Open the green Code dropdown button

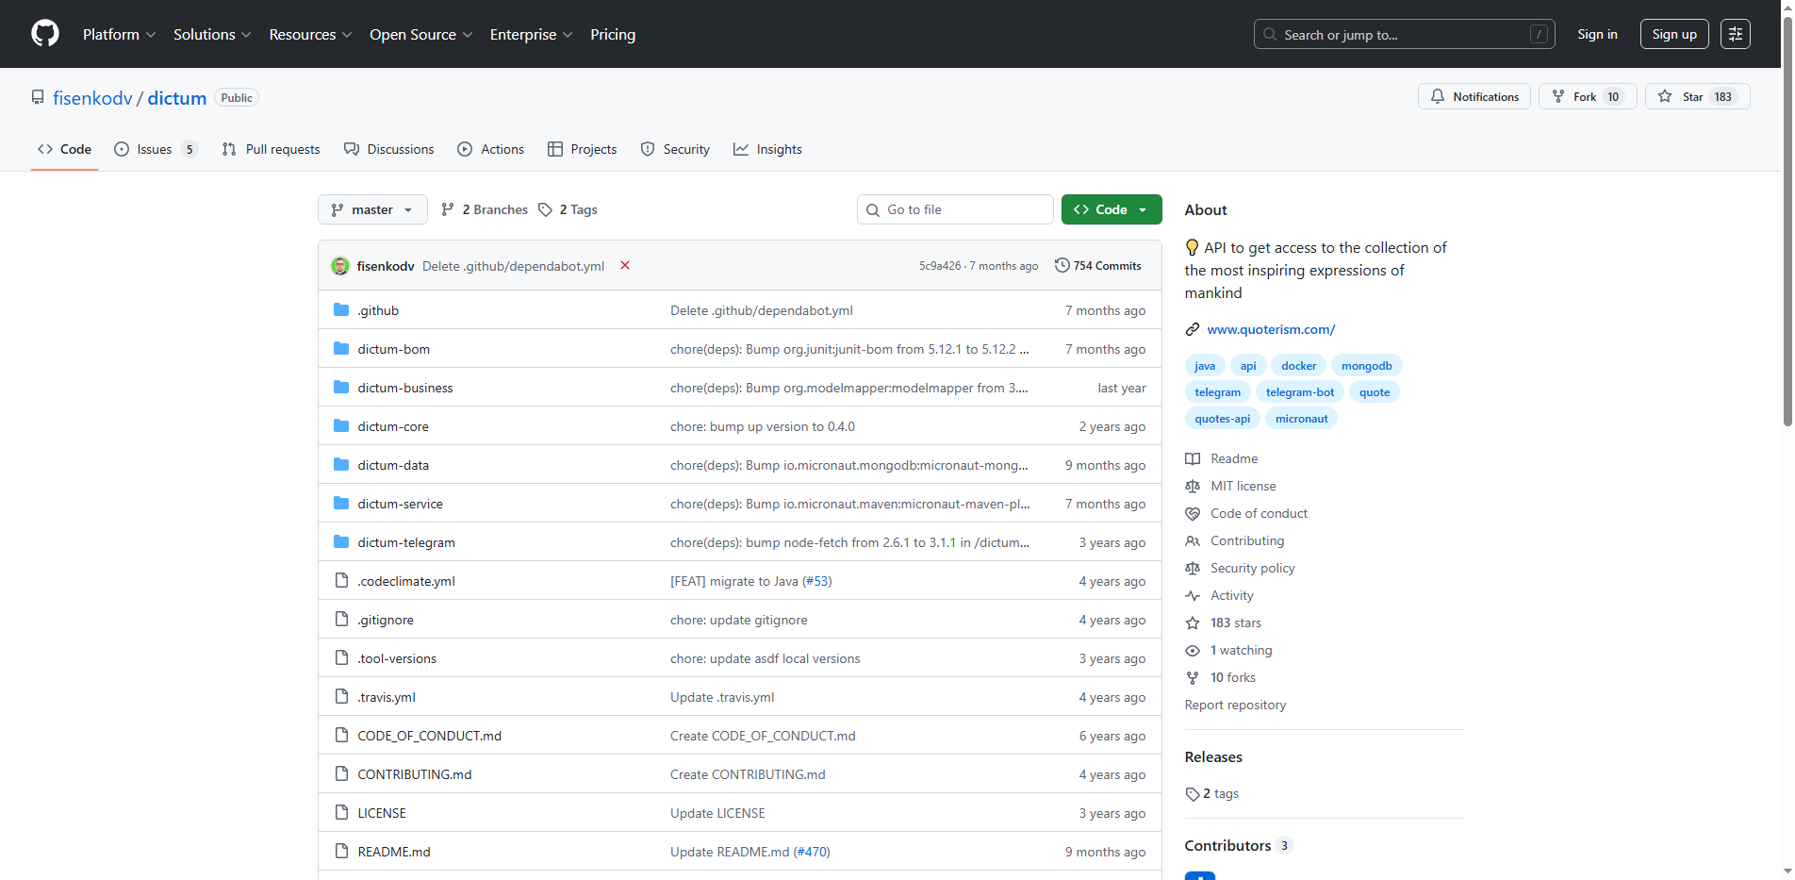1112,209
